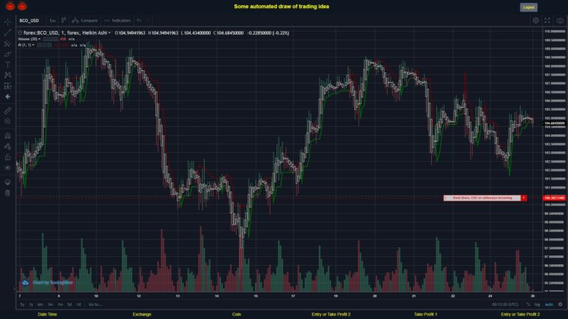
Task: Toggle magnet mode in the left toolbar
Action: point(7,136)
